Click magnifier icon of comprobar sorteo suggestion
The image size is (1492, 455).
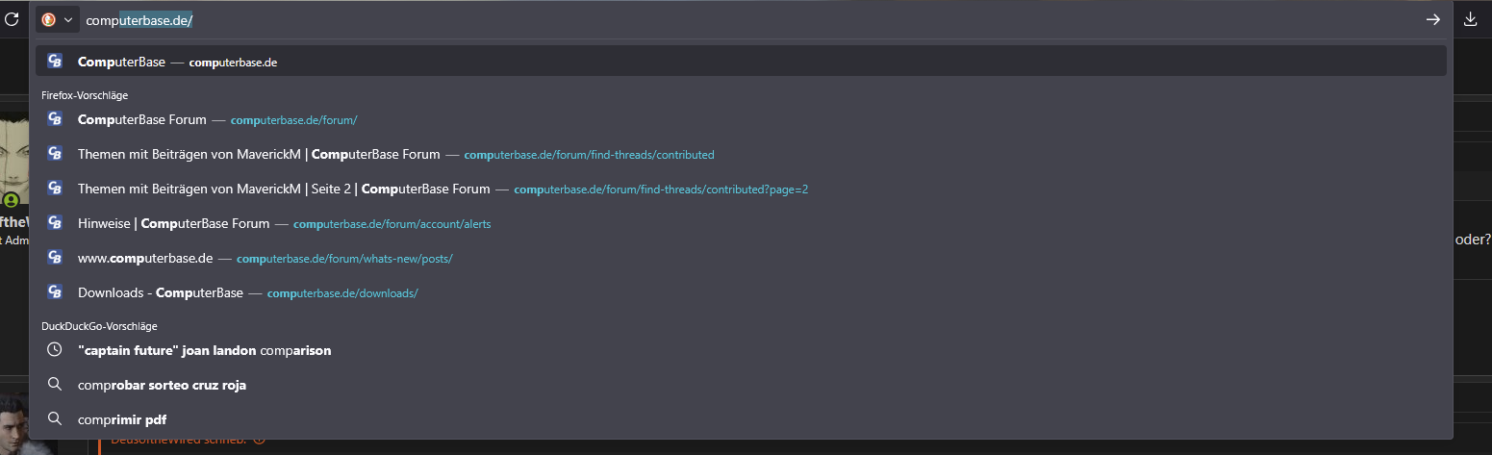[55, 385]
